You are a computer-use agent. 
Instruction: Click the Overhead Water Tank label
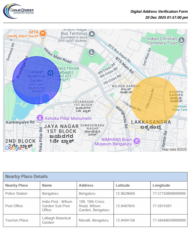point(180,108)
